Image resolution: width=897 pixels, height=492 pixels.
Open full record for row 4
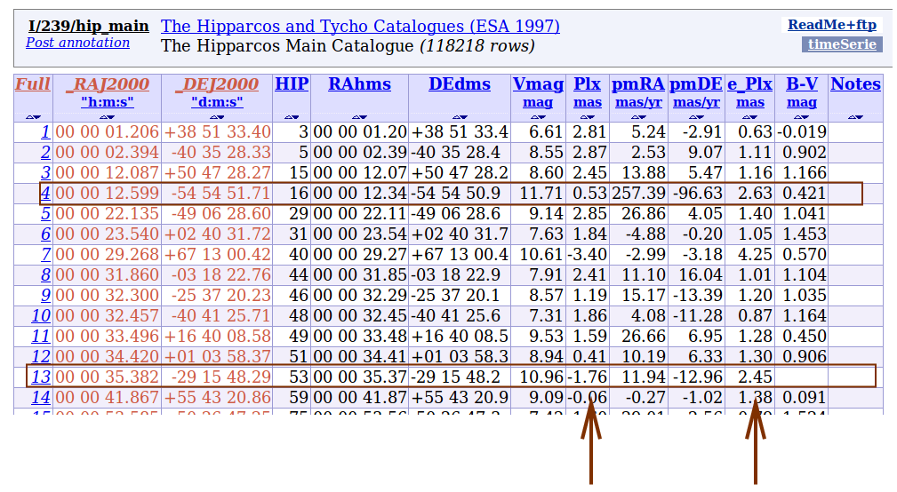45,193
